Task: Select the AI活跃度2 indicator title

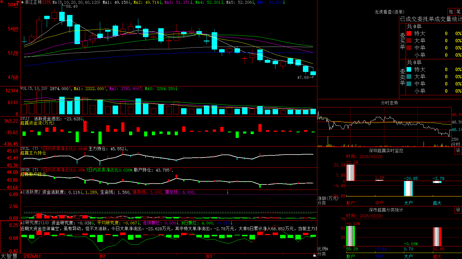Action: click(31, 192)
